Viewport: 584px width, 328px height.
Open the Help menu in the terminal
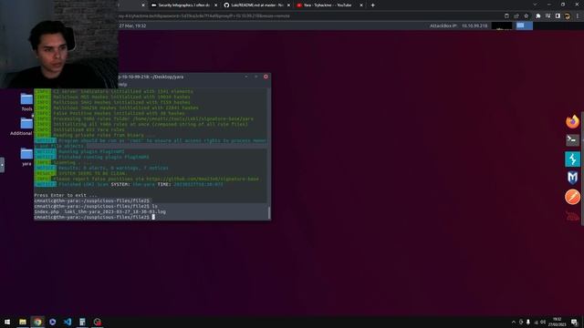(x=122, y=85)
